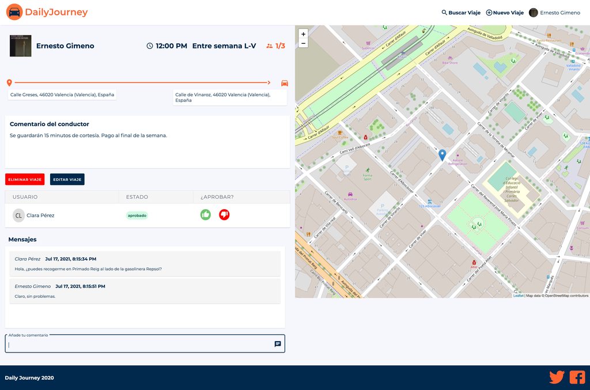The height and width of the screenshot is (390, 590).
Task: Click Comentario del conductor heading
Action: [x=50, y=124]
